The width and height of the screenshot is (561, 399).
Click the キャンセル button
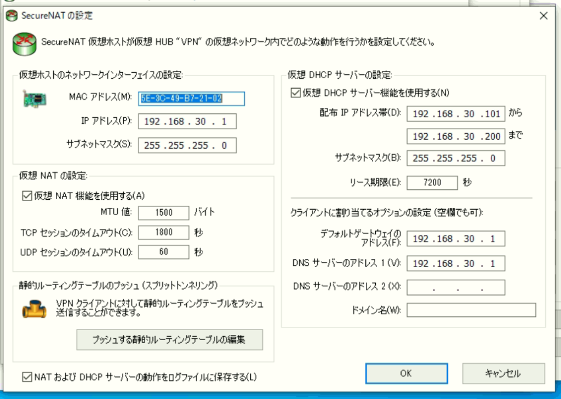pos(503,374)
